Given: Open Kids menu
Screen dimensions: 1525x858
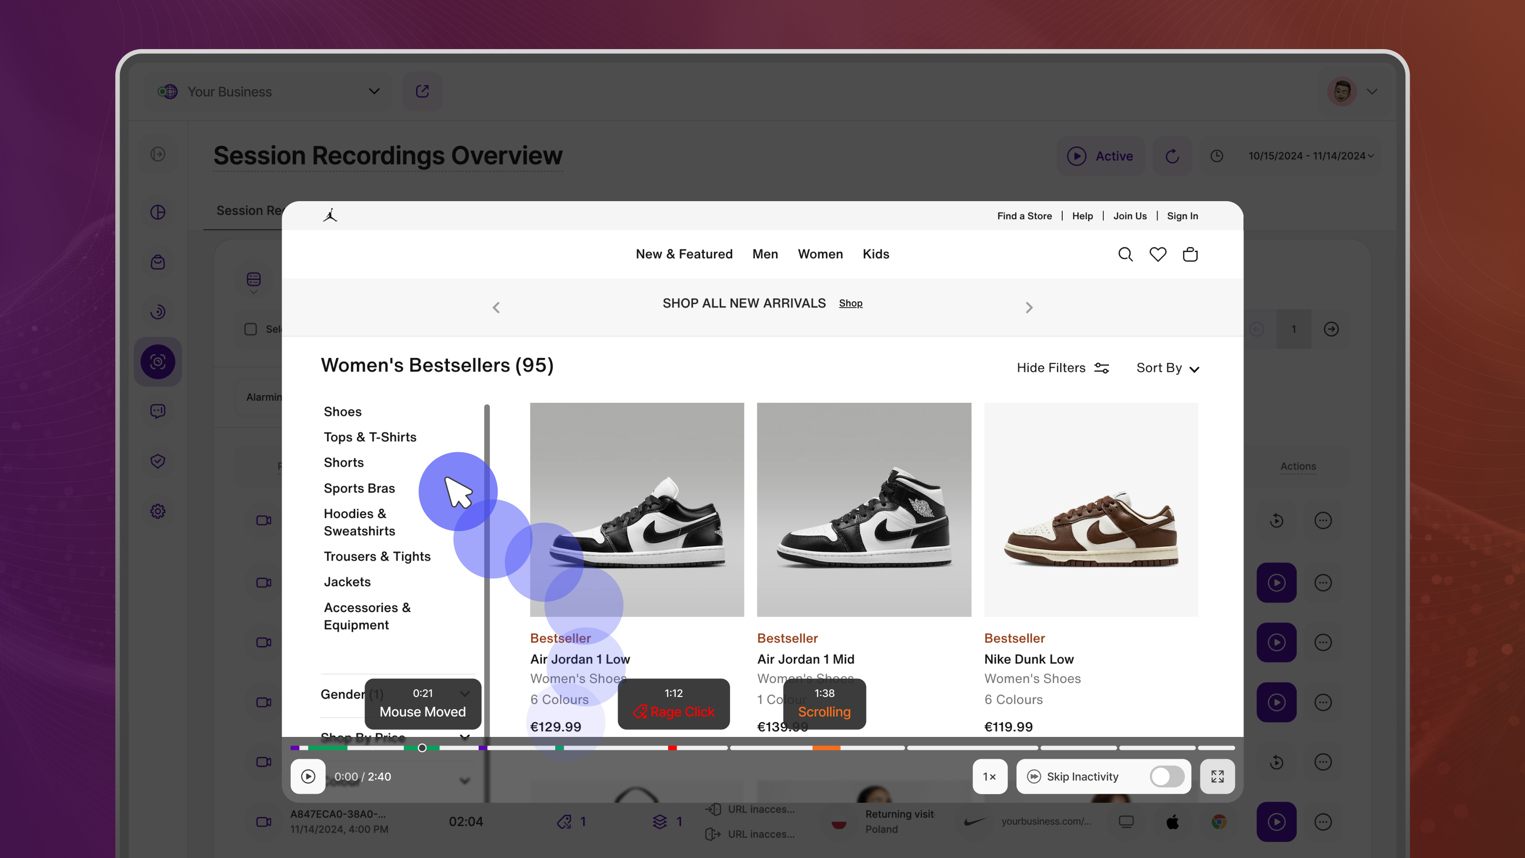Looking at the screenshot, I should 875,254.
